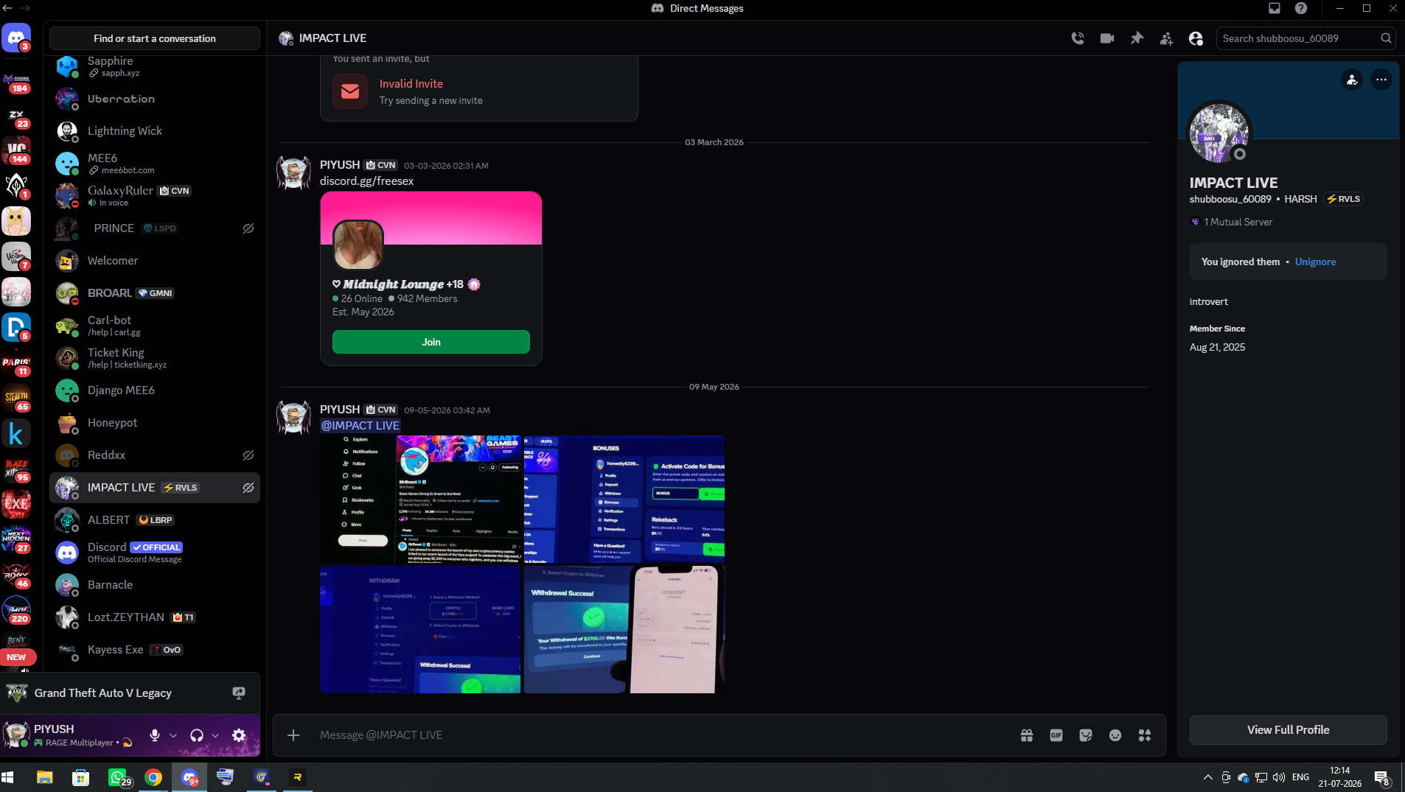
Task: Open the Lightning Wick conversation
Action: [x=155, y=131]
